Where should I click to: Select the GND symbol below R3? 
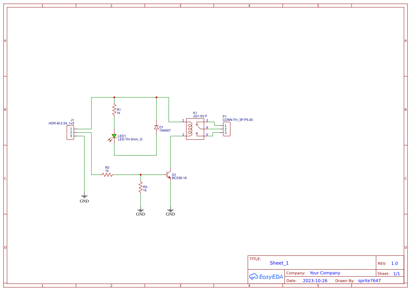[140, 211]
